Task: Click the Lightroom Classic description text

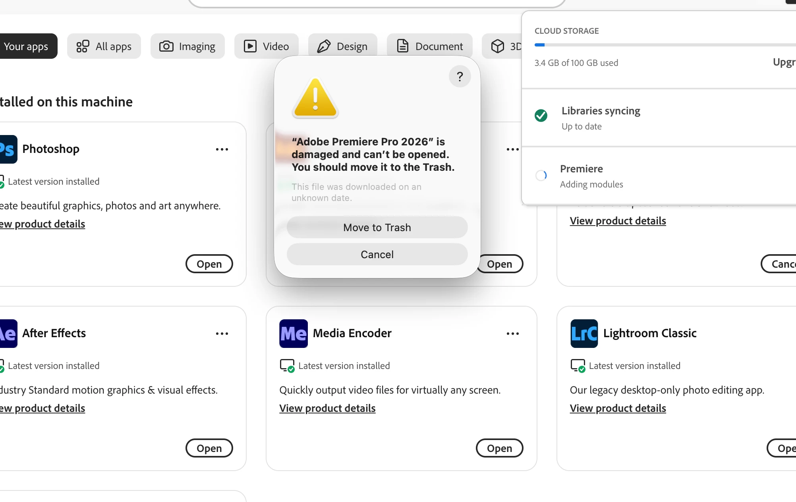Action: pos(667,390)
